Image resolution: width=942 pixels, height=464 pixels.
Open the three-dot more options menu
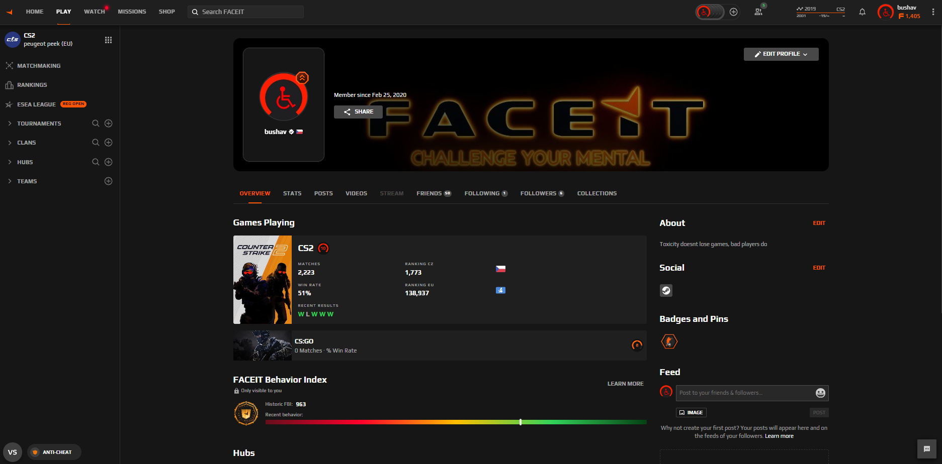coord(933,12)
